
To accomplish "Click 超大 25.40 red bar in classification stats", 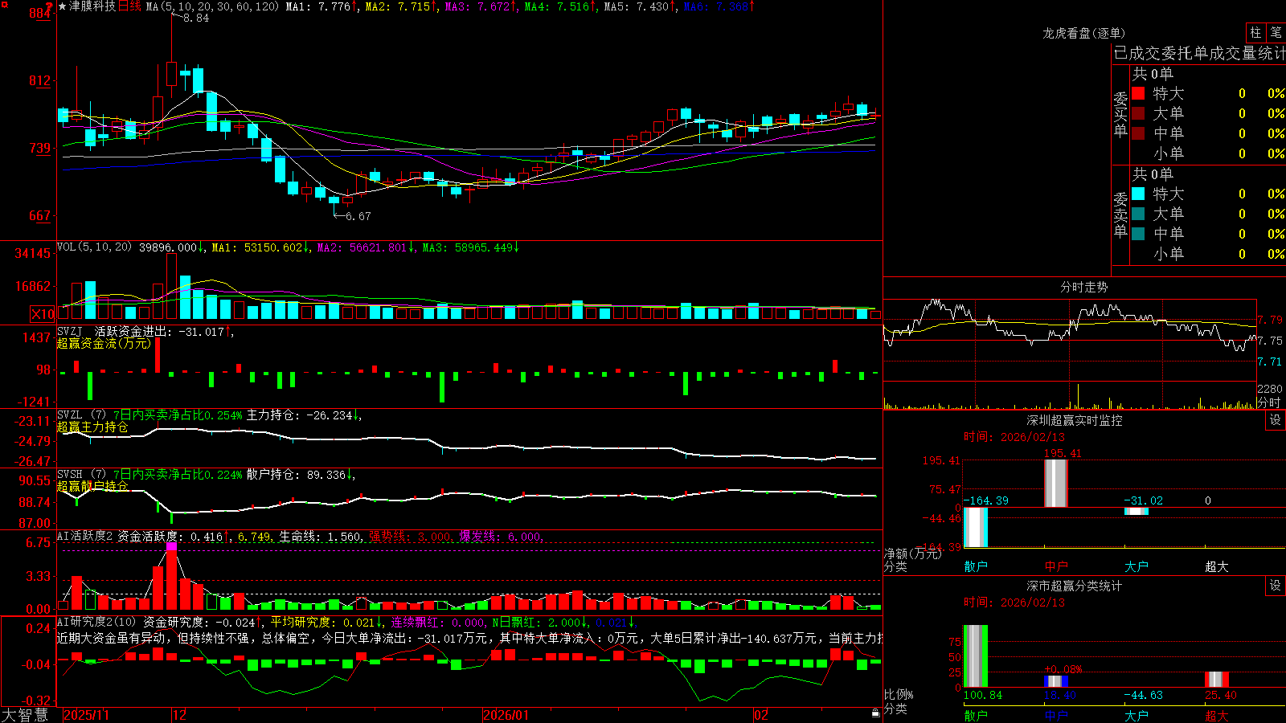I will [1217, 680].
